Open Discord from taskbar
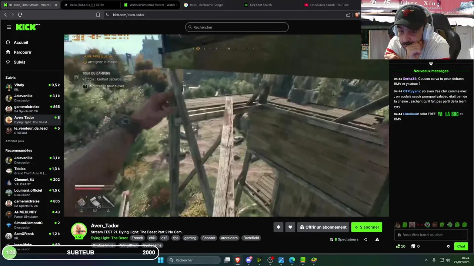 (x=248, y=260)
